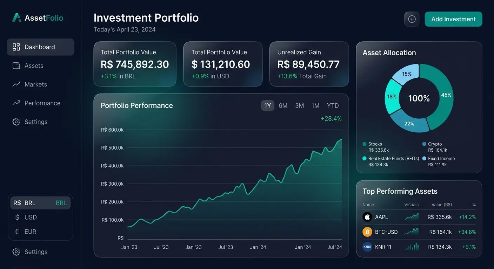Open Assets via the wallet icon
This screenshot has height=269, width=494.
(16, 66)
